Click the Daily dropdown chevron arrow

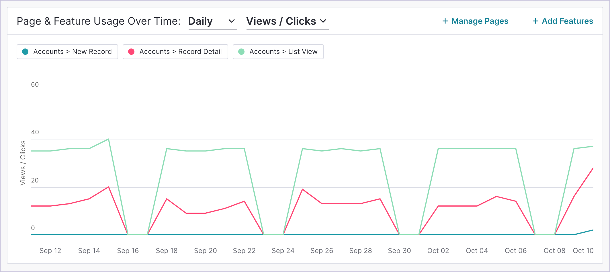coord(232,21)
